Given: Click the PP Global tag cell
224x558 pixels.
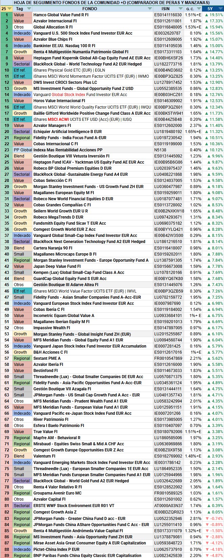Looking at the screenshot, I should click(x=23, y=150).
